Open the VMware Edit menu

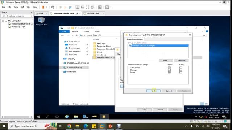(9, 7)
